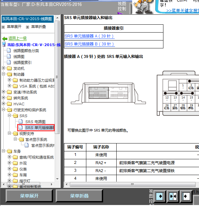Click the sidebar vertical scrollbar thumb

pos(57,77)
